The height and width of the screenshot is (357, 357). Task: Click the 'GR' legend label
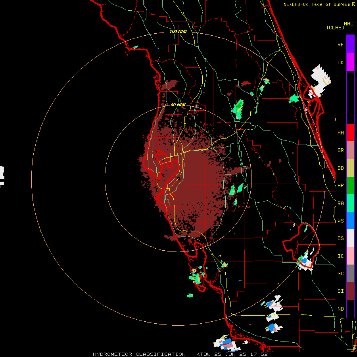(x=340, y=150)
